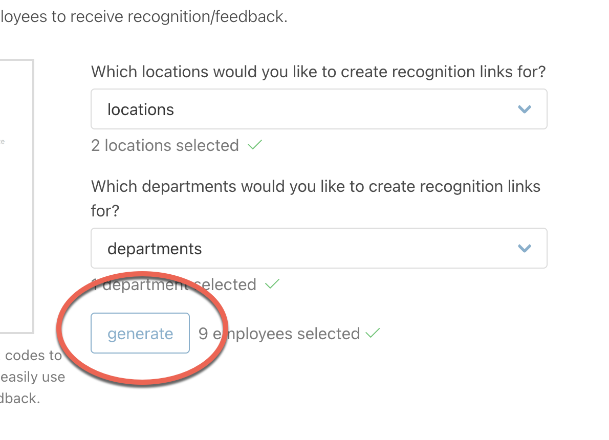Click the 'easily use' caption line

tap(33, 377)
